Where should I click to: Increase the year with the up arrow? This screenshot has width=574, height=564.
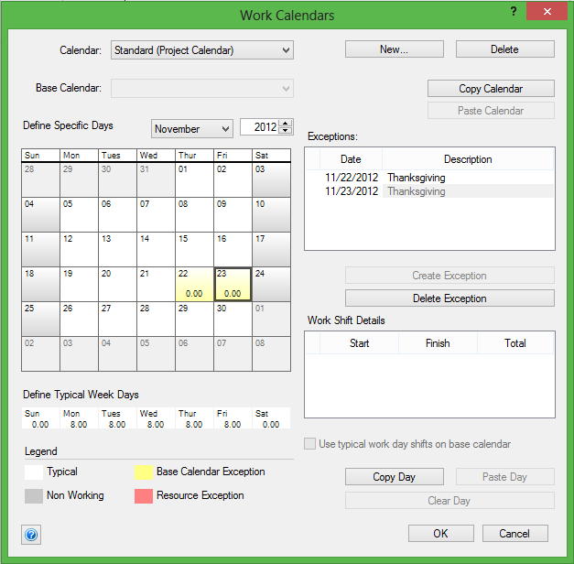coord(286,124)
